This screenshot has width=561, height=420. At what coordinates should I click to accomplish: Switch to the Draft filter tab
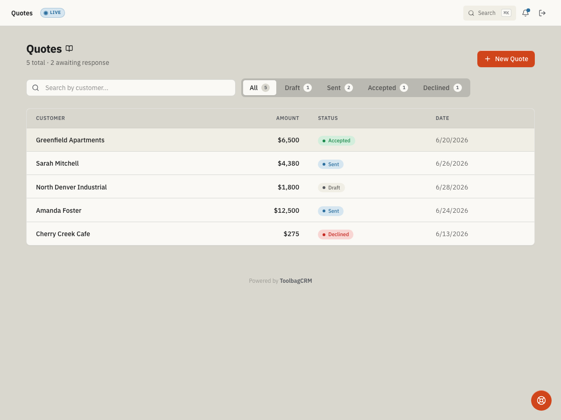tap(298, 88)
